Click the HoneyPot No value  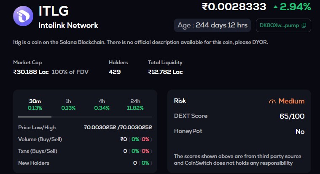pyautogui.click(x=300, y=131)
